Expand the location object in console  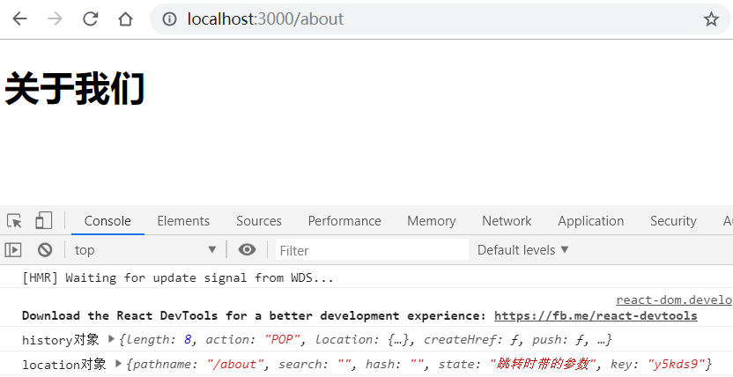(x=118, y=363)
